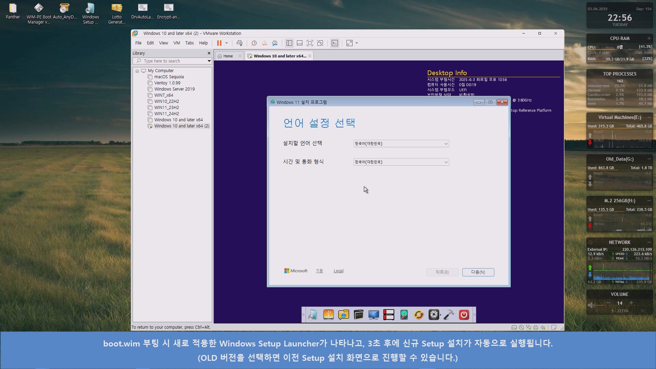Select WIN11_24H2 in the library

tap(166, 114)
